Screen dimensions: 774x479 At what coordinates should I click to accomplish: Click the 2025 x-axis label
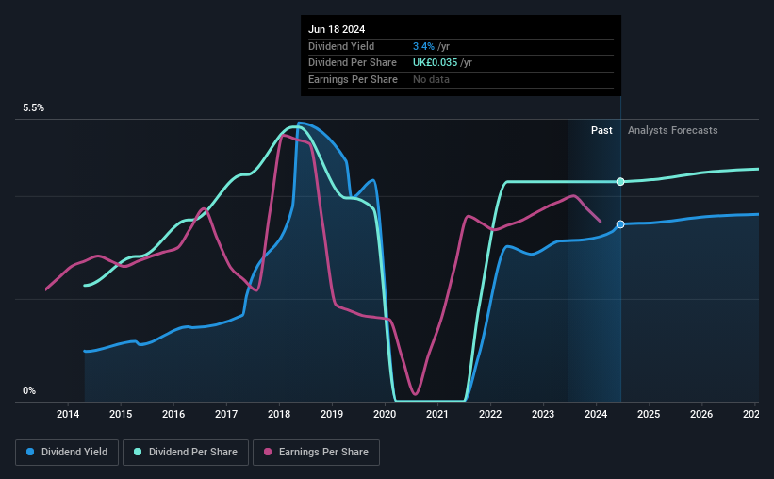[x=649, y=414]
